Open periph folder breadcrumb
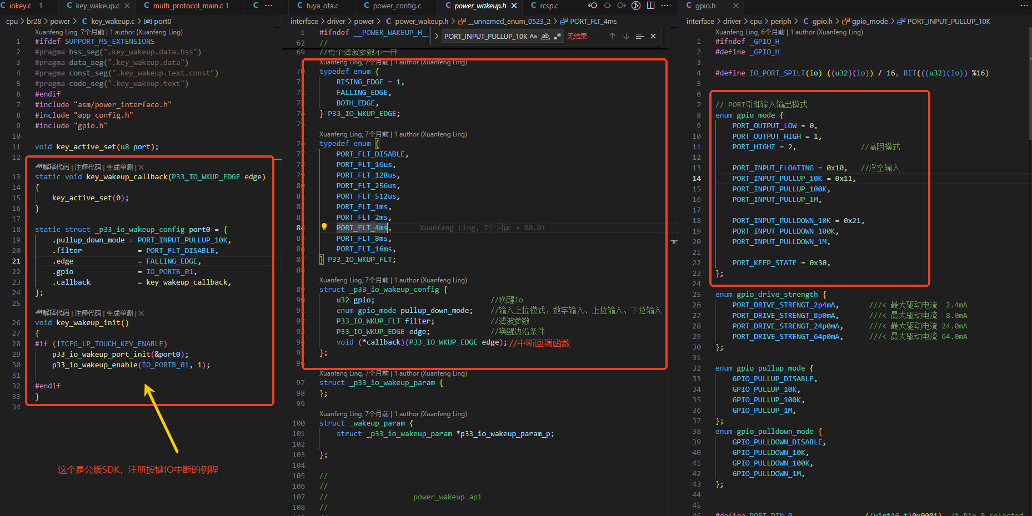Screen dimensions: 1032x516 [781, 21]
